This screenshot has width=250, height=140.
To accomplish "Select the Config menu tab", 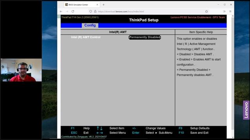I will [90, 25].
